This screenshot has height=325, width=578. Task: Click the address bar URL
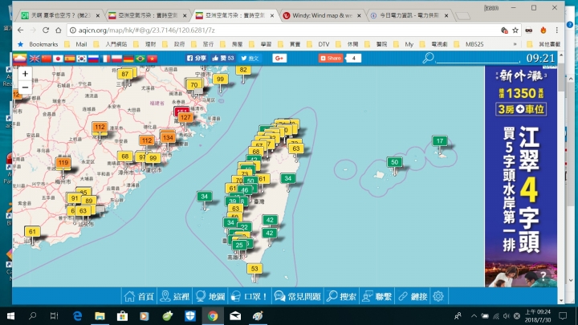(147, 30)
